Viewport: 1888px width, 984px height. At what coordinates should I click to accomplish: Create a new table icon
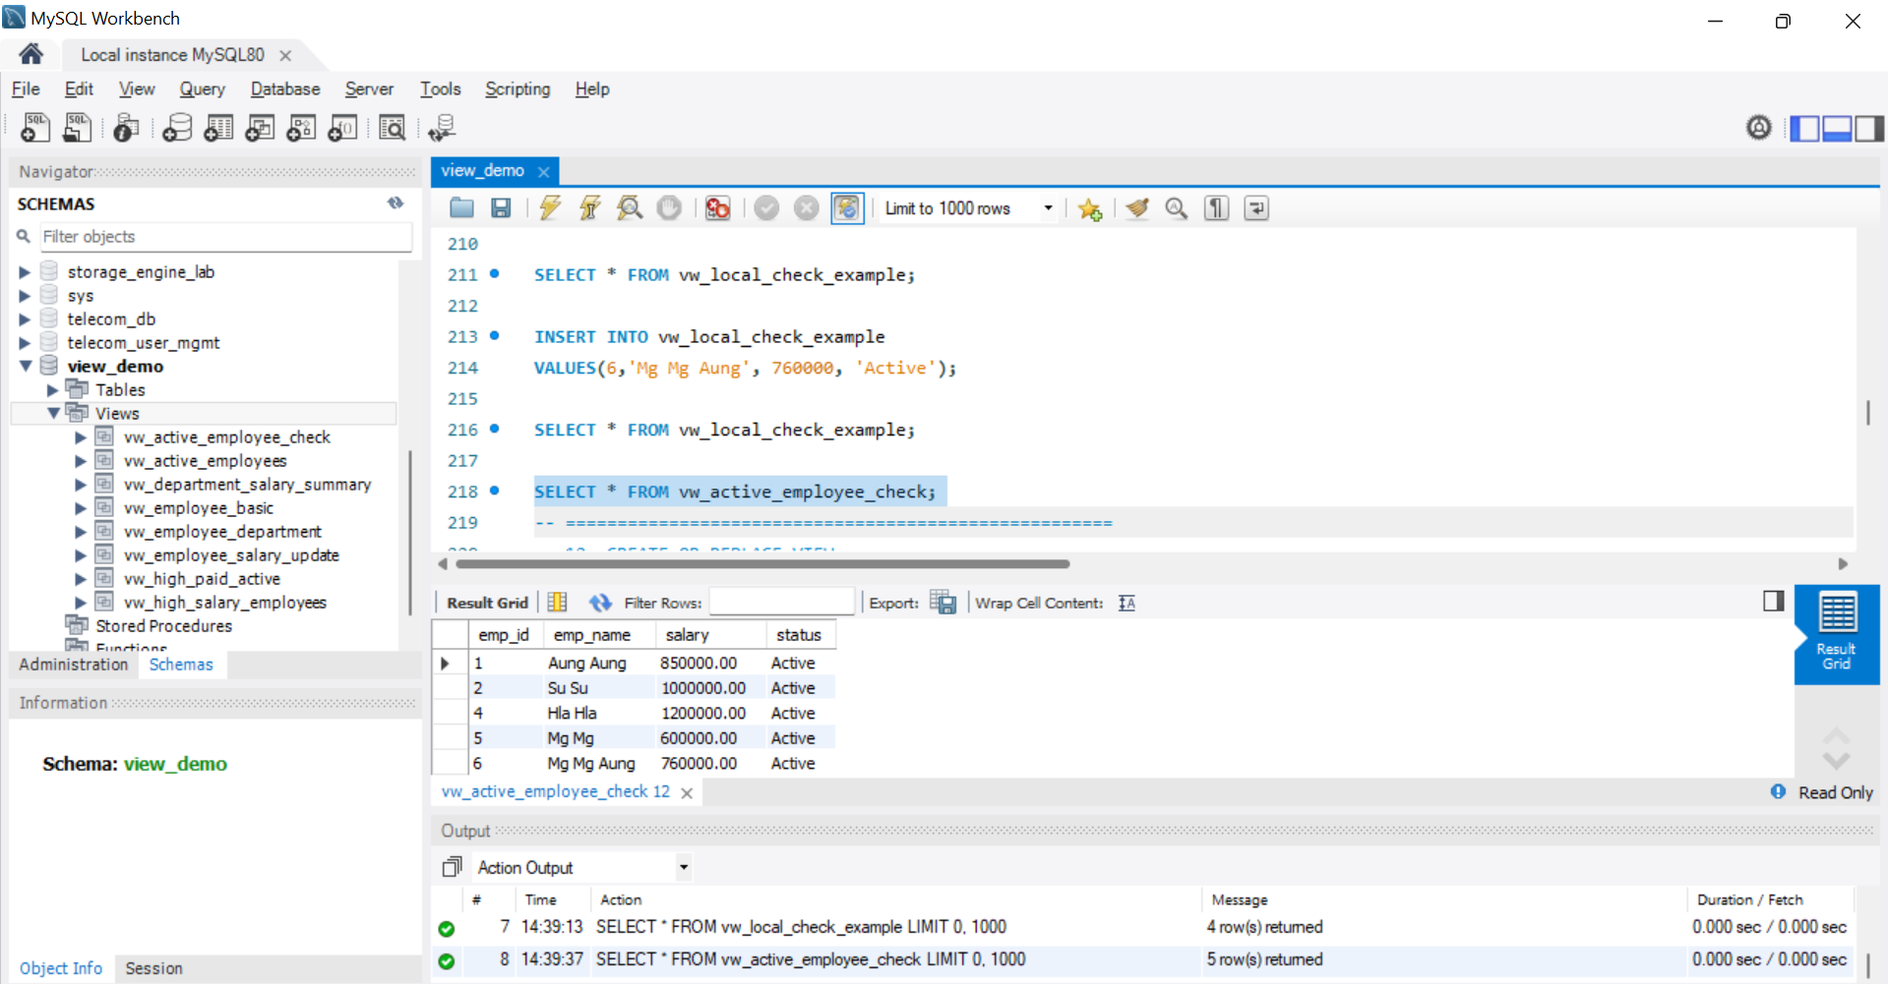click(218, 128)
